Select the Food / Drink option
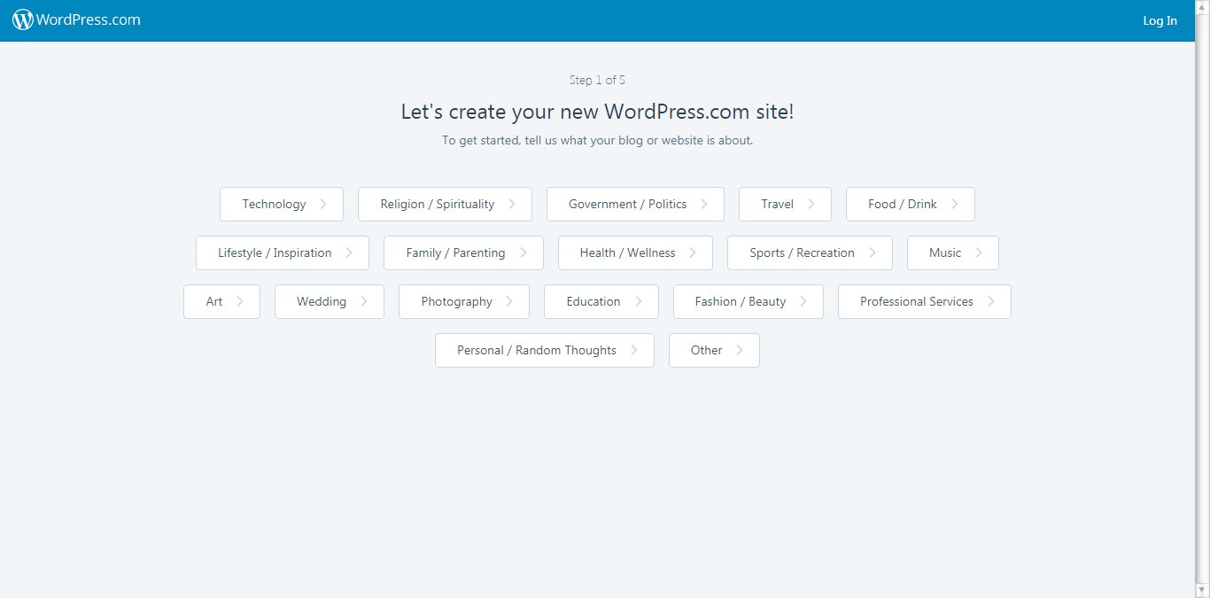 (x=911, y=204)
